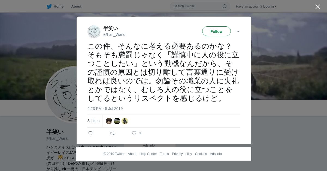Viewport: 327px width, 171px height.
Task: Expand the tweet options chevron beside Follow
Action: pos(238,31)
